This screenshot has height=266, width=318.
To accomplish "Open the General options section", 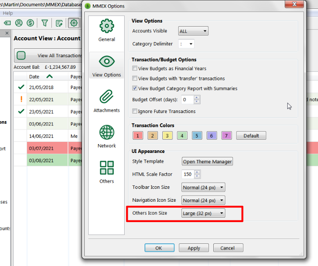I will coord(107,31).
